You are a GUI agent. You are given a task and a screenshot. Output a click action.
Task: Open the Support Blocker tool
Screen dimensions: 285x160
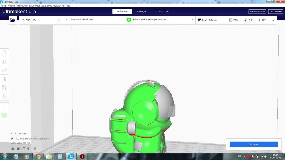tap(4, 96)
